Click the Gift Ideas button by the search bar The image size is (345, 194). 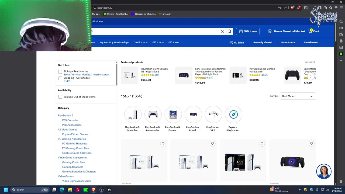[x=248, y=31]
